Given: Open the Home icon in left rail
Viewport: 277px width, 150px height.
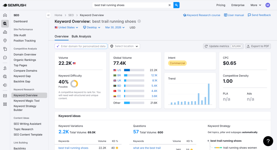Looking at the screenshot, I should pos(5,15).
